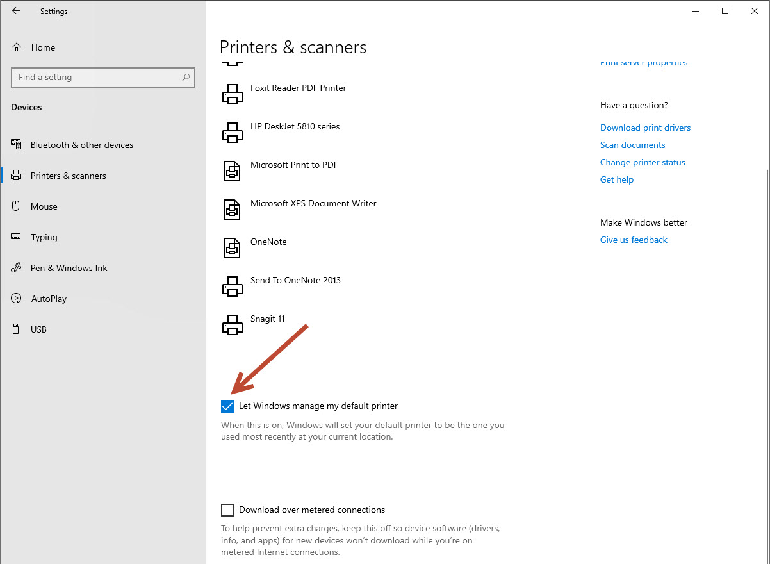Click the Have a question? heading
The image size is (770, 564).
634,105
